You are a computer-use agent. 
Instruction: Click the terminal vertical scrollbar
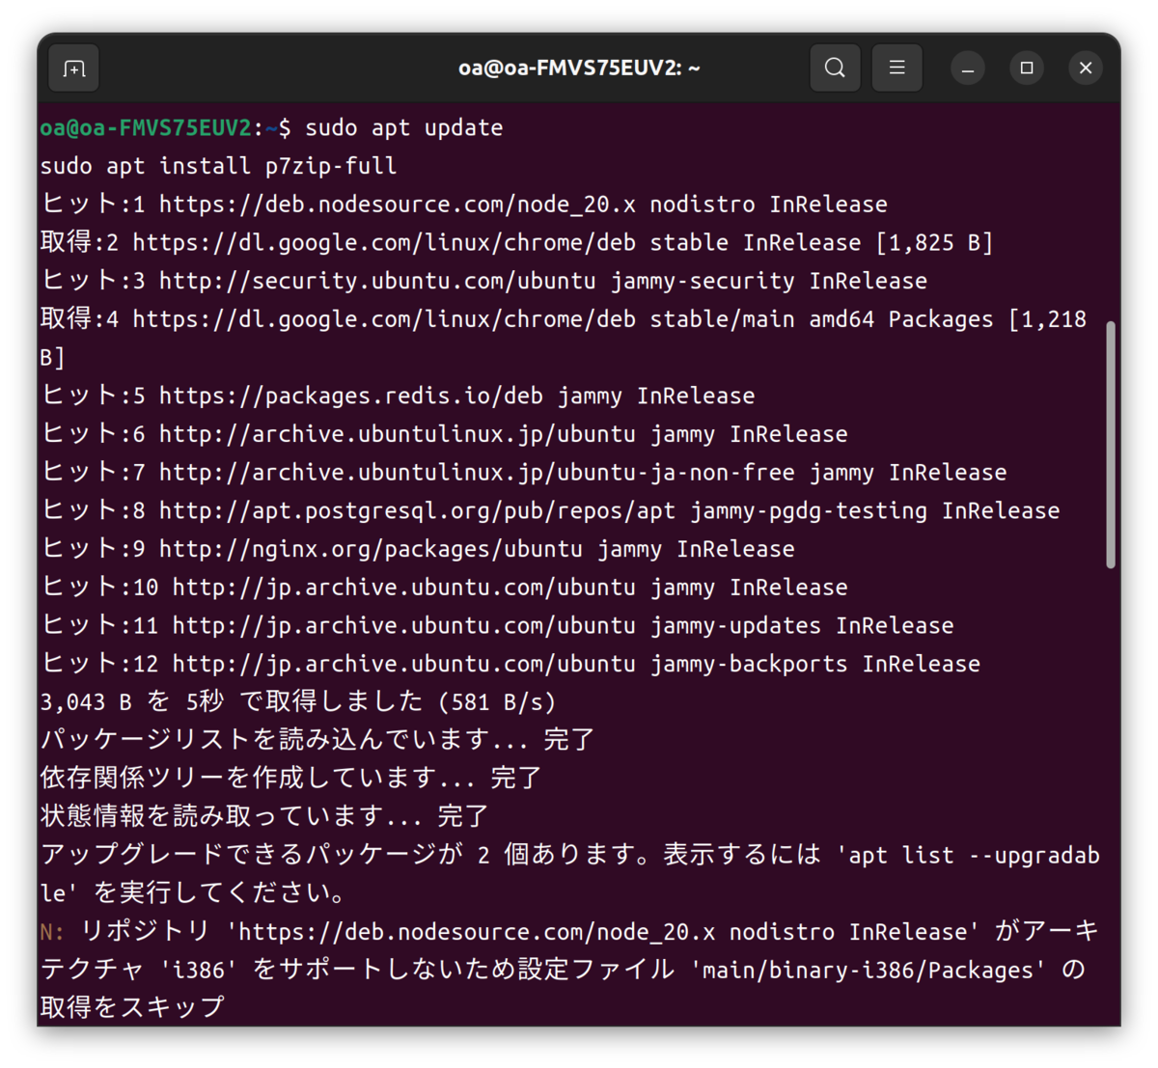(x=1111, y=444)
